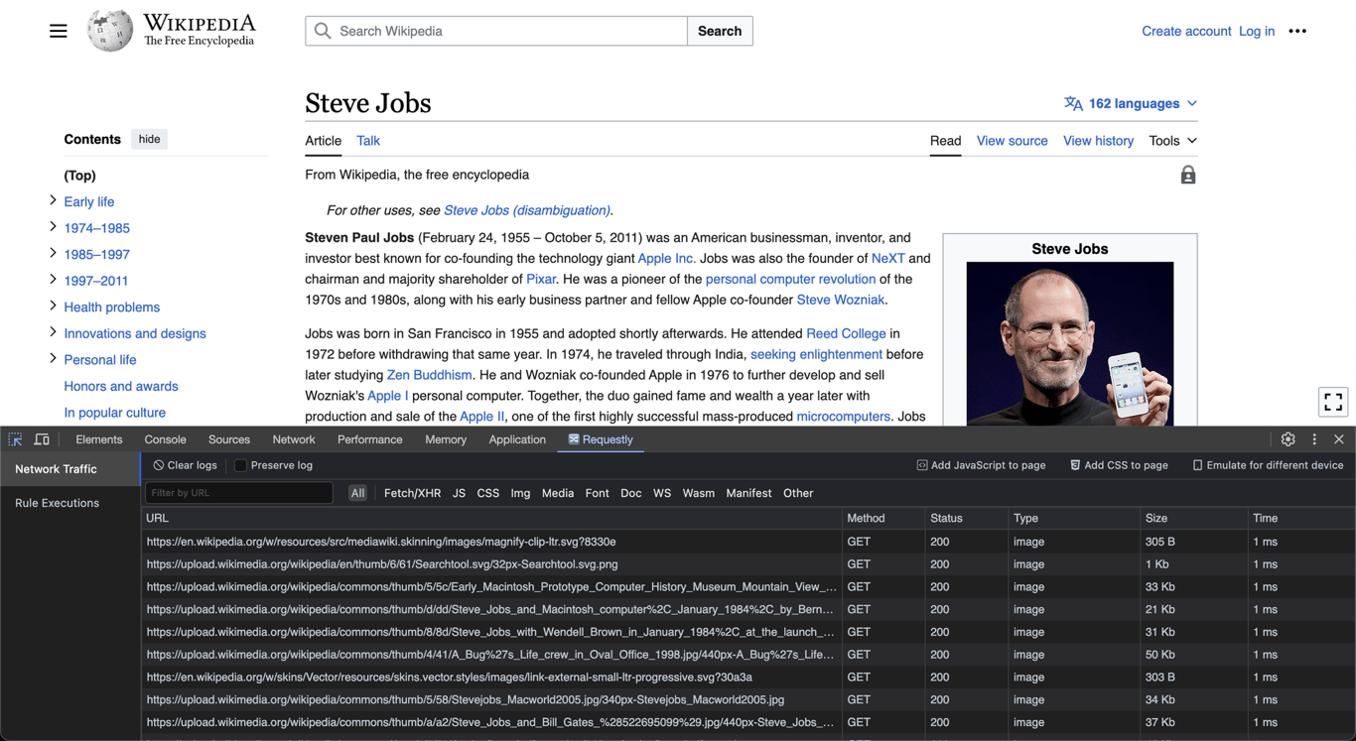Screen dimensions: 1356x741
Task: Enable the Preserve log checkbox
Action: (240, 465)
